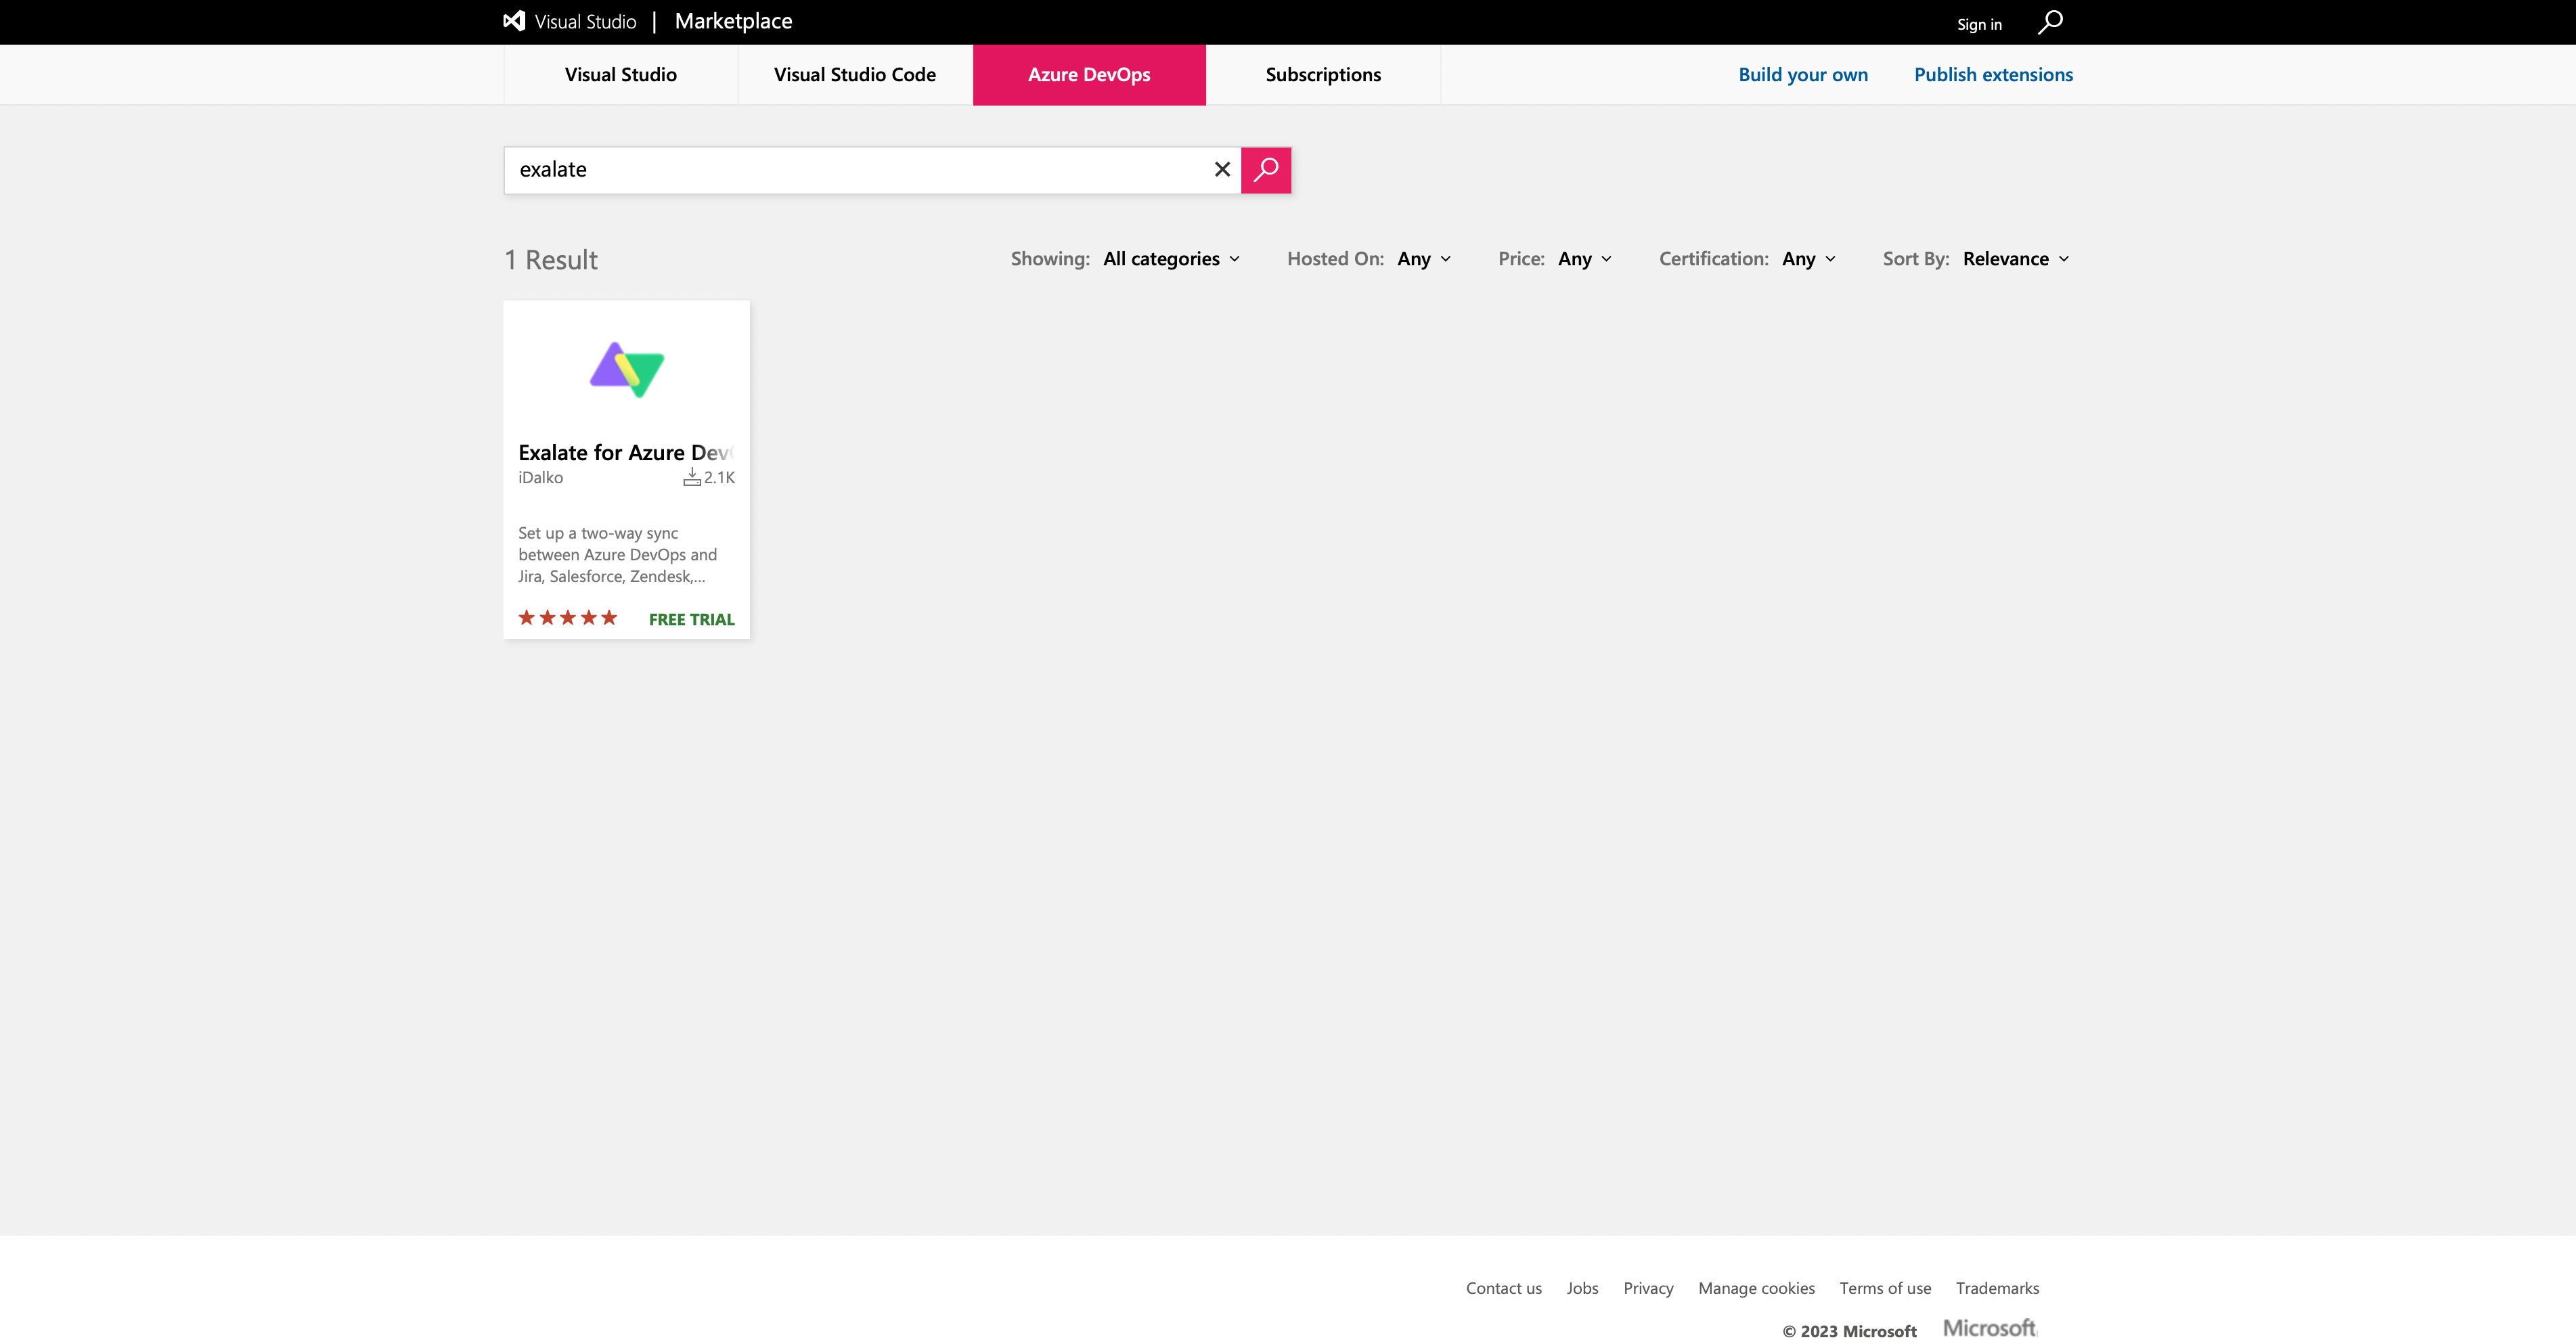The height and width of the screenshot is (1344, 2576).
Task: Open the Exalate extension logo thumbnail
Action: (x=627, y=370)
